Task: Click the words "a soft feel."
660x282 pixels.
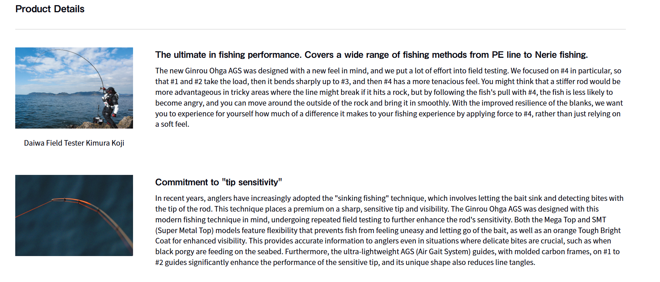Action: point(172,124)
